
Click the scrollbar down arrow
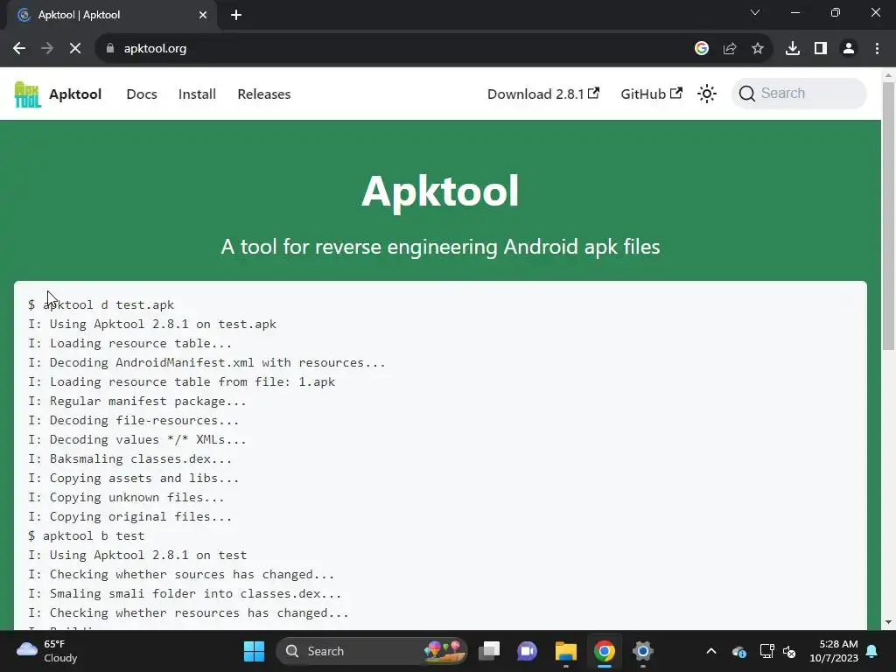[x=888, y=622]
